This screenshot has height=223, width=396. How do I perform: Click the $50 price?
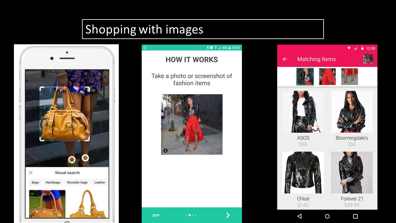click(352, 144)
